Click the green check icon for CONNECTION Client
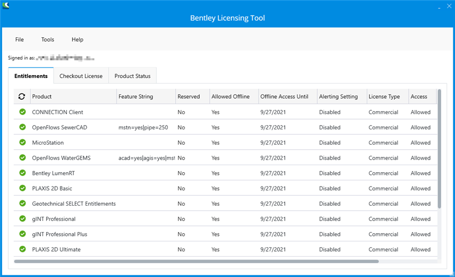Image resolution: width=455 pixels, height=277 pixels. [23, 112]
